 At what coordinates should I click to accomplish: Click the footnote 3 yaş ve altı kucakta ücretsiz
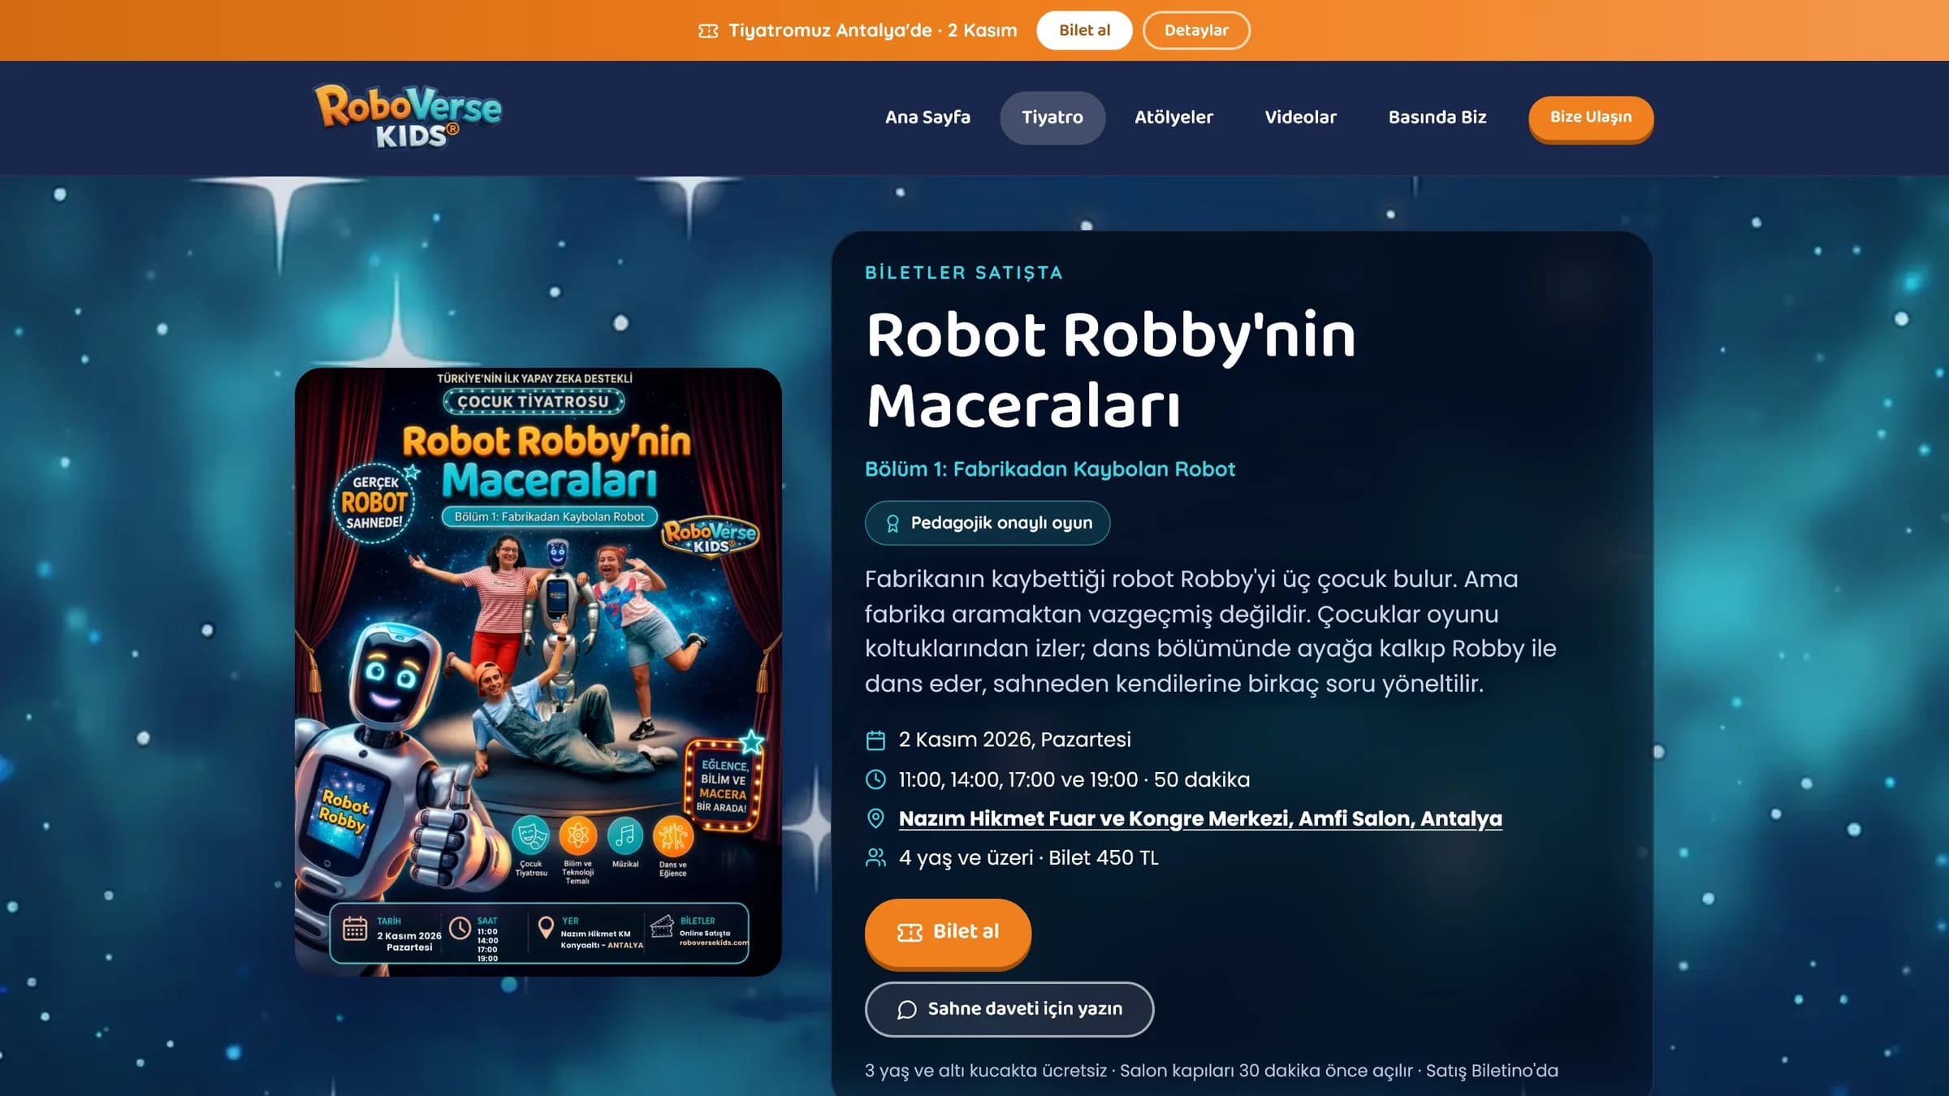coord(986,1071)
